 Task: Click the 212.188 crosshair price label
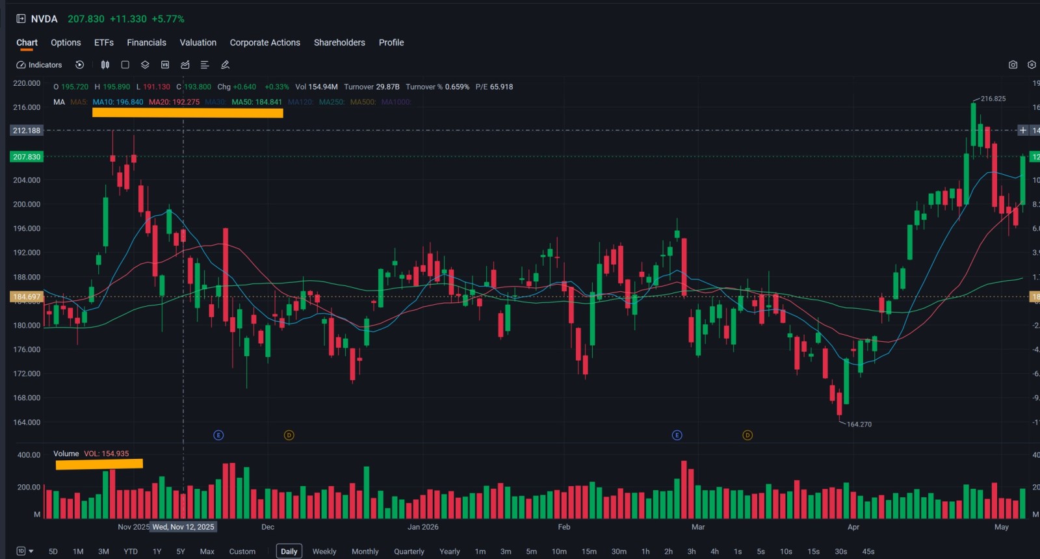[27, 131]
